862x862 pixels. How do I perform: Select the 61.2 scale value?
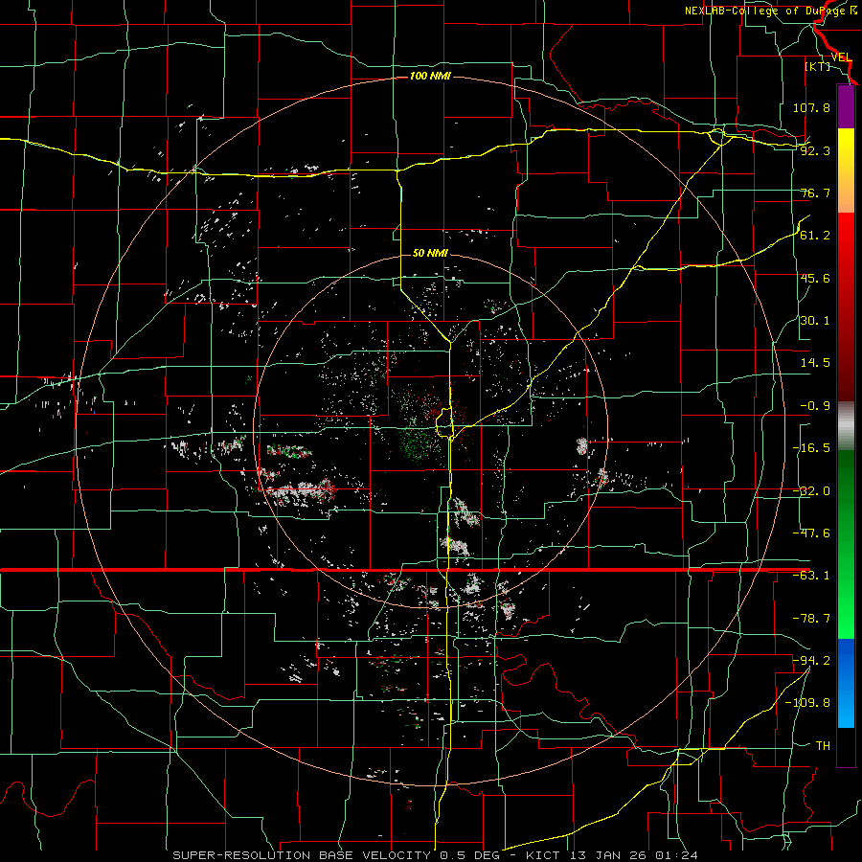click(815, 236)
